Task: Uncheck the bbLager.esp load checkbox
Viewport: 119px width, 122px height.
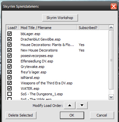Action: click(x=9, y=34)
